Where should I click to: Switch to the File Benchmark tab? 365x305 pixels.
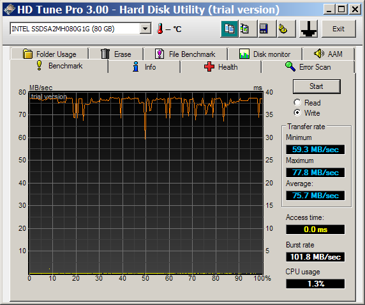coord(185,54)
